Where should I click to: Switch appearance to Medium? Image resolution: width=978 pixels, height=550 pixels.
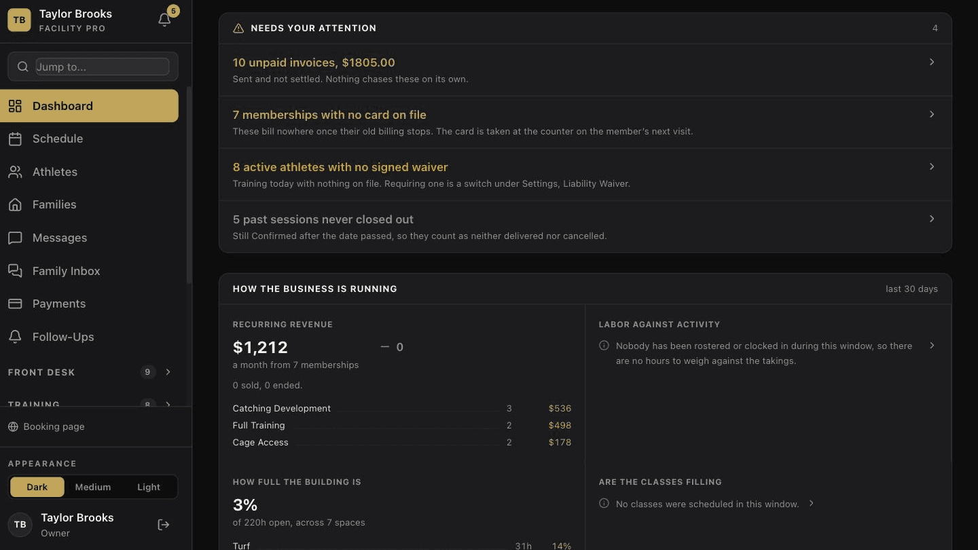tap(93, 487)
